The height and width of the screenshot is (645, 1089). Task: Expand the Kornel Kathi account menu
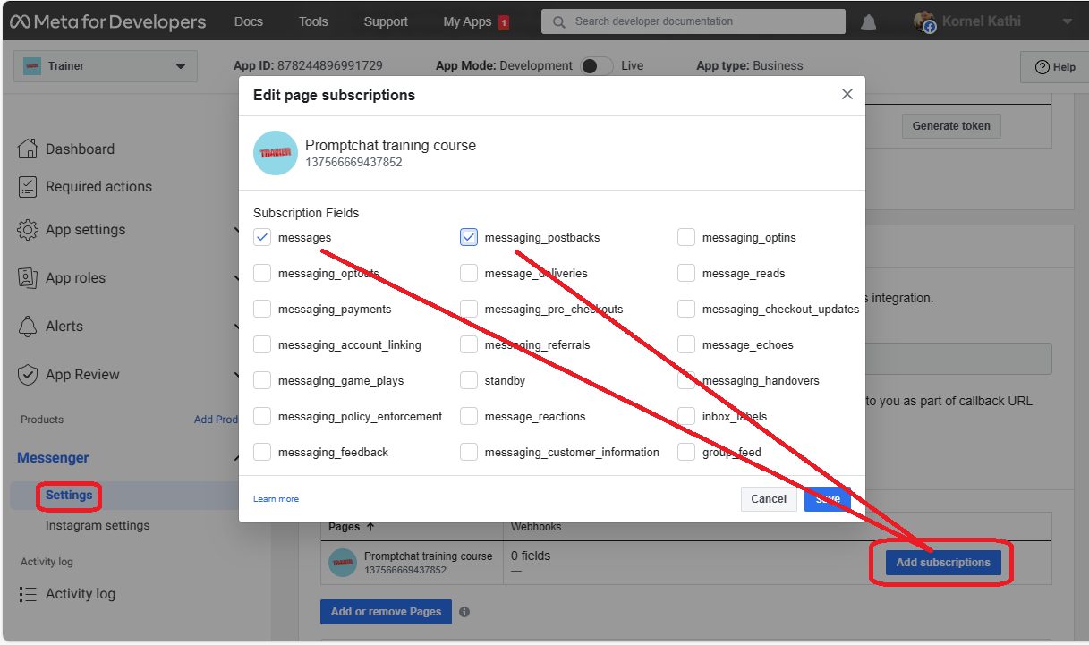coord(1066,21)
